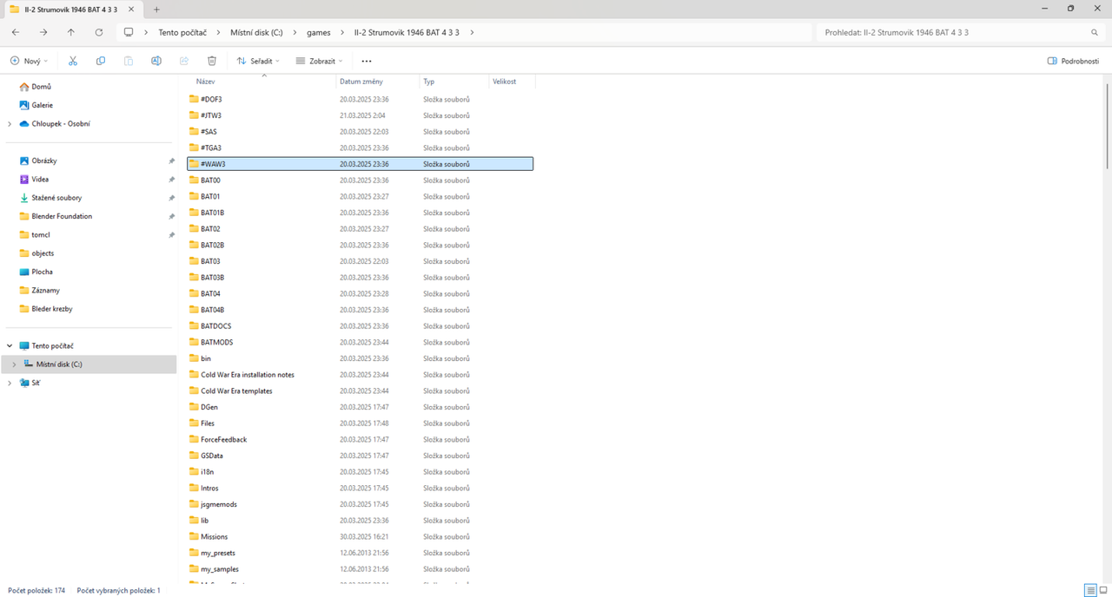This screenshot has width=1112, height=597.
Task: Switch to large thumbnails view icon
Action: pos(1103,590)
